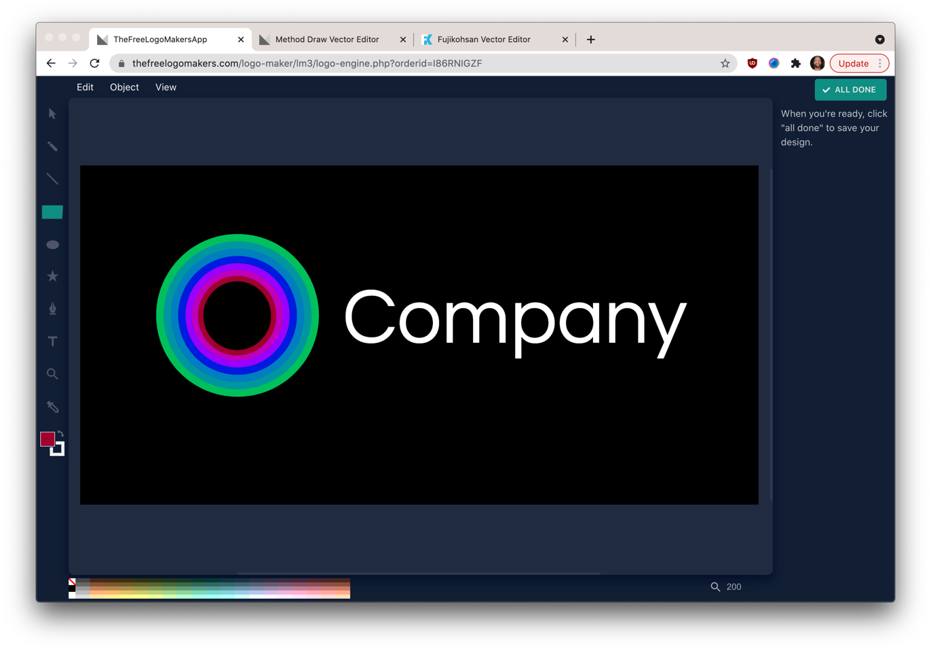Swap fill and stroke colors arrow
This screenshot has width=931, height=649.
click(x=61, y=434)
